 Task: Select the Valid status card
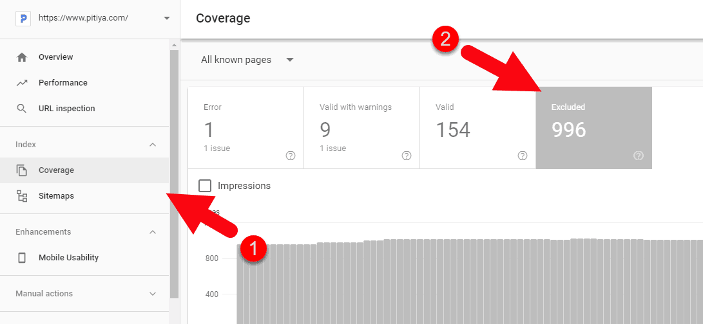478,127
